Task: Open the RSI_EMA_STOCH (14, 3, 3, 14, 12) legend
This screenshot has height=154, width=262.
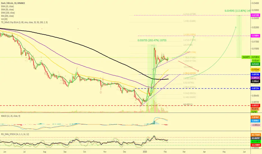Action: coord(15,134)
